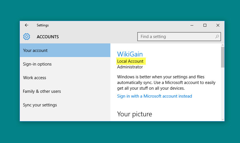Maximize the Settings window
This screenshot has width=240, height=143.
pyautogui.click(x=205, y=25)
